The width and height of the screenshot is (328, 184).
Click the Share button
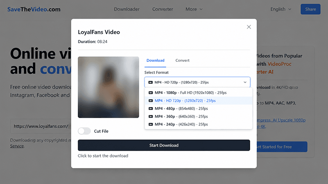click(310, 9)
